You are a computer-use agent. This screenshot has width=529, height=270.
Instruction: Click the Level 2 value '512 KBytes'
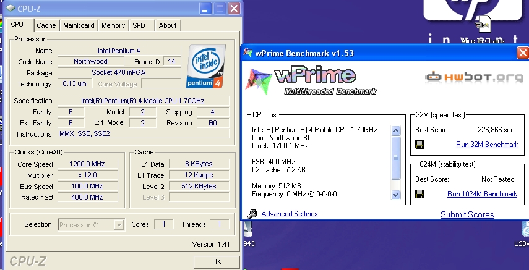(199, 186)
